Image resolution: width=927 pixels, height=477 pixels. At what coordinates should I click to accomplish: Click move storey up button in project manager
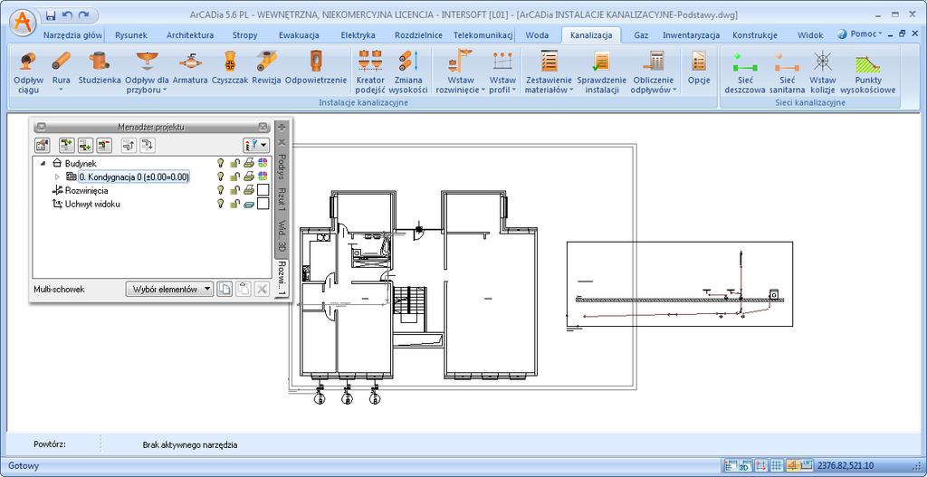[x=129, y=144]
